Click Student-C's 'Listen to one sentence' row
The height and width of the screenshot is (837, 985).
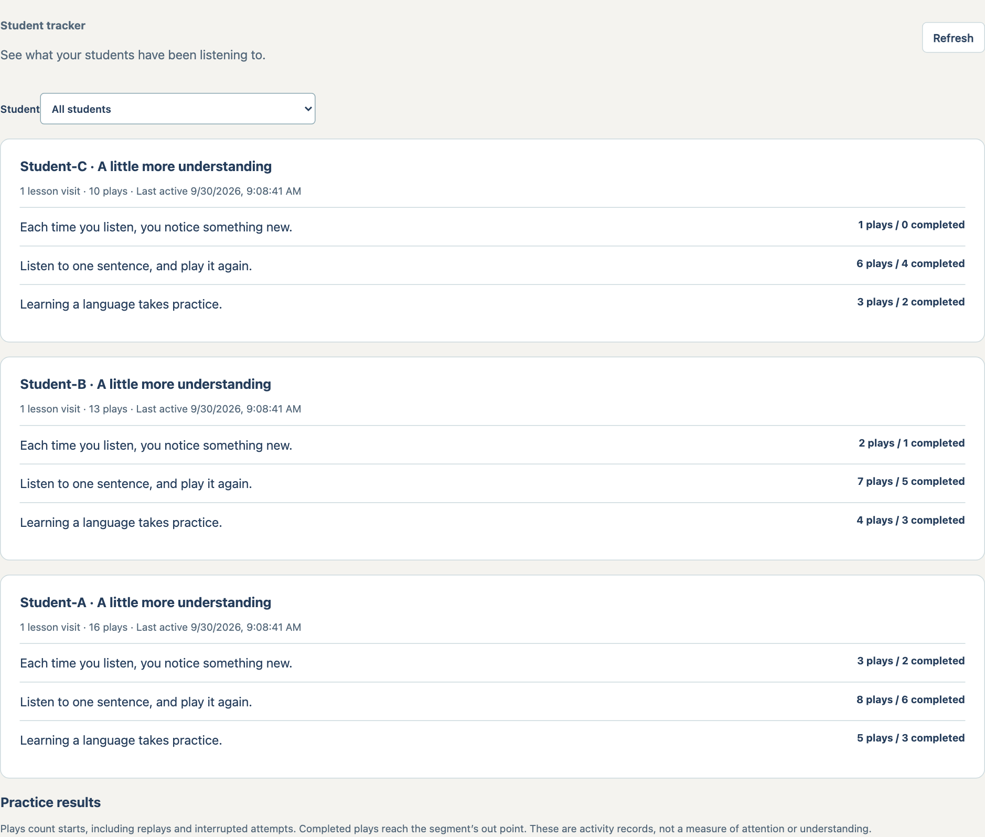[492, 266]
